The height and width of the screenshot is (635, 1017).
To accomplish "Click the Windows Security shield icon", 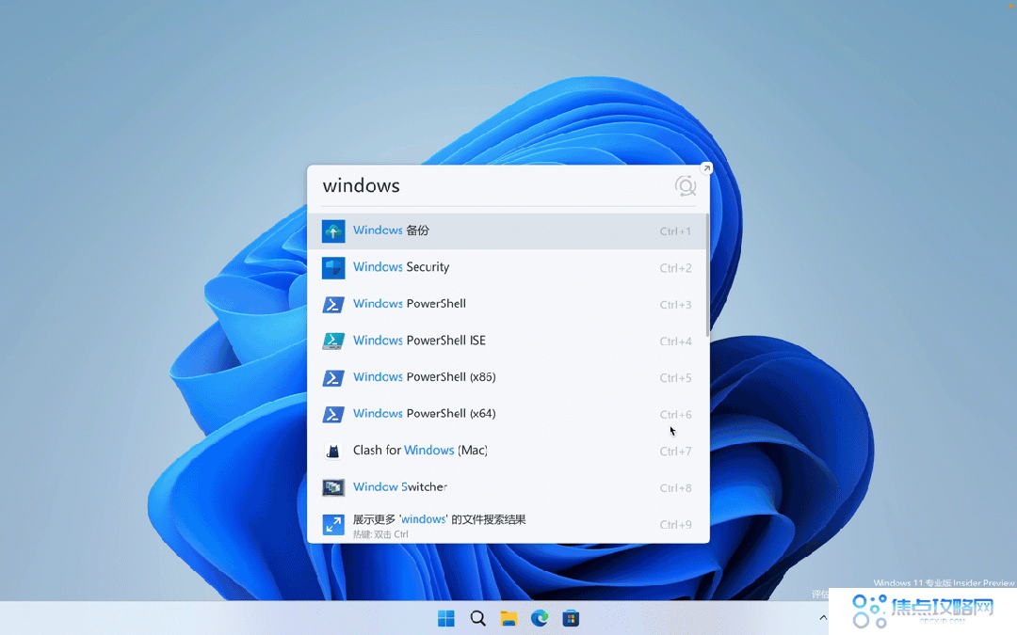I will [x=333, y=267].
